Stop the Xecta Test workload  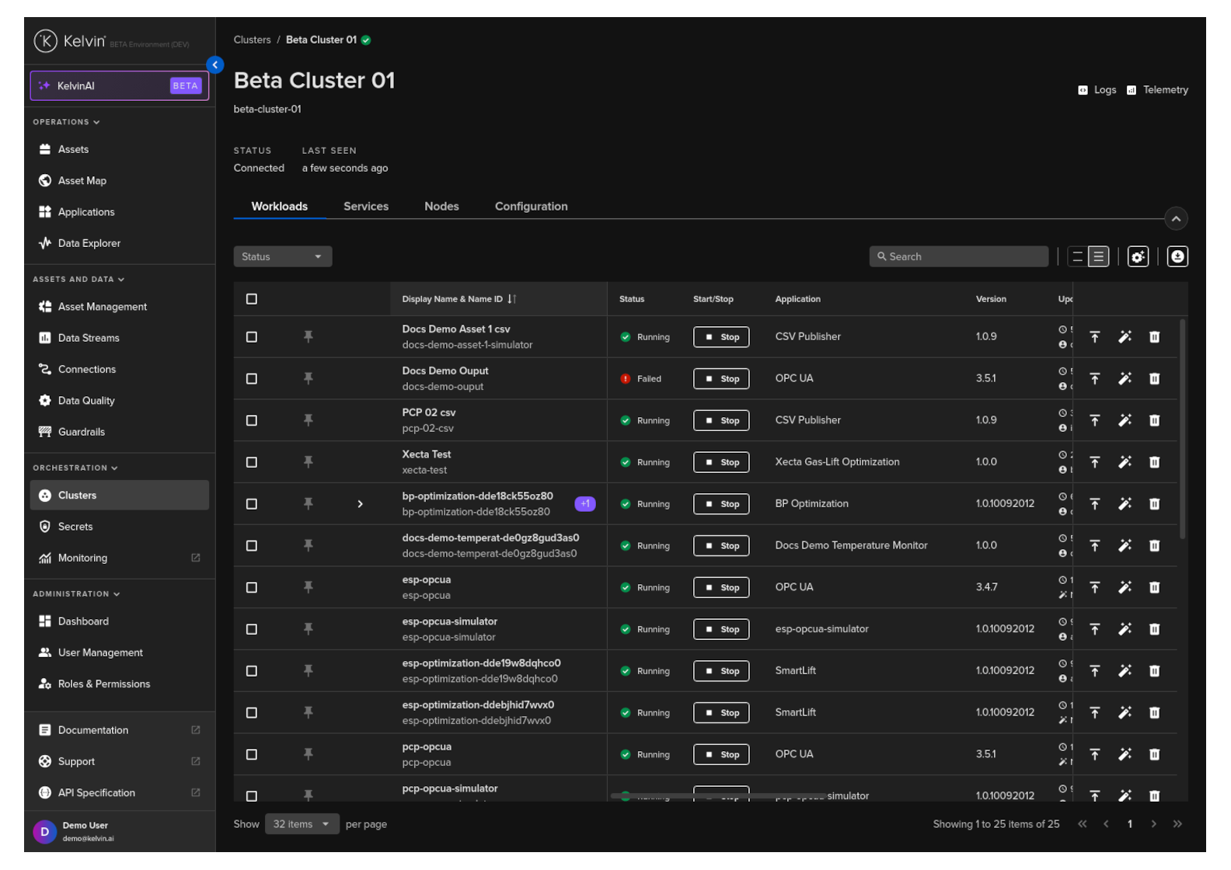pyautogui.click(x=721, y=462)
